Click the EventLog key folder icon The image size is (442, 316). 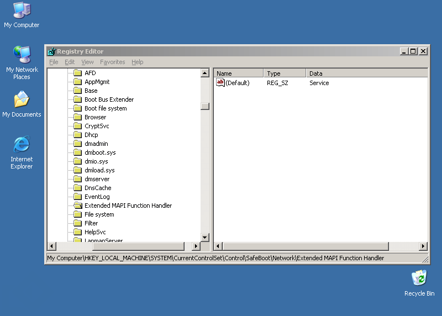coord(77,197)
